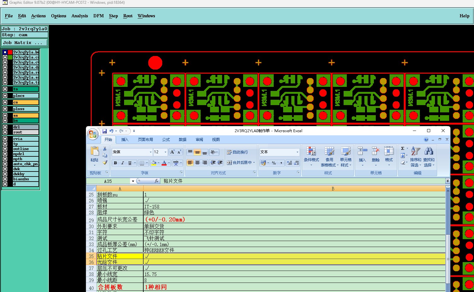Screen dimensions: 474x292
Task: Cut selection with Excel scissors icon
Action: tap(105, 149)
